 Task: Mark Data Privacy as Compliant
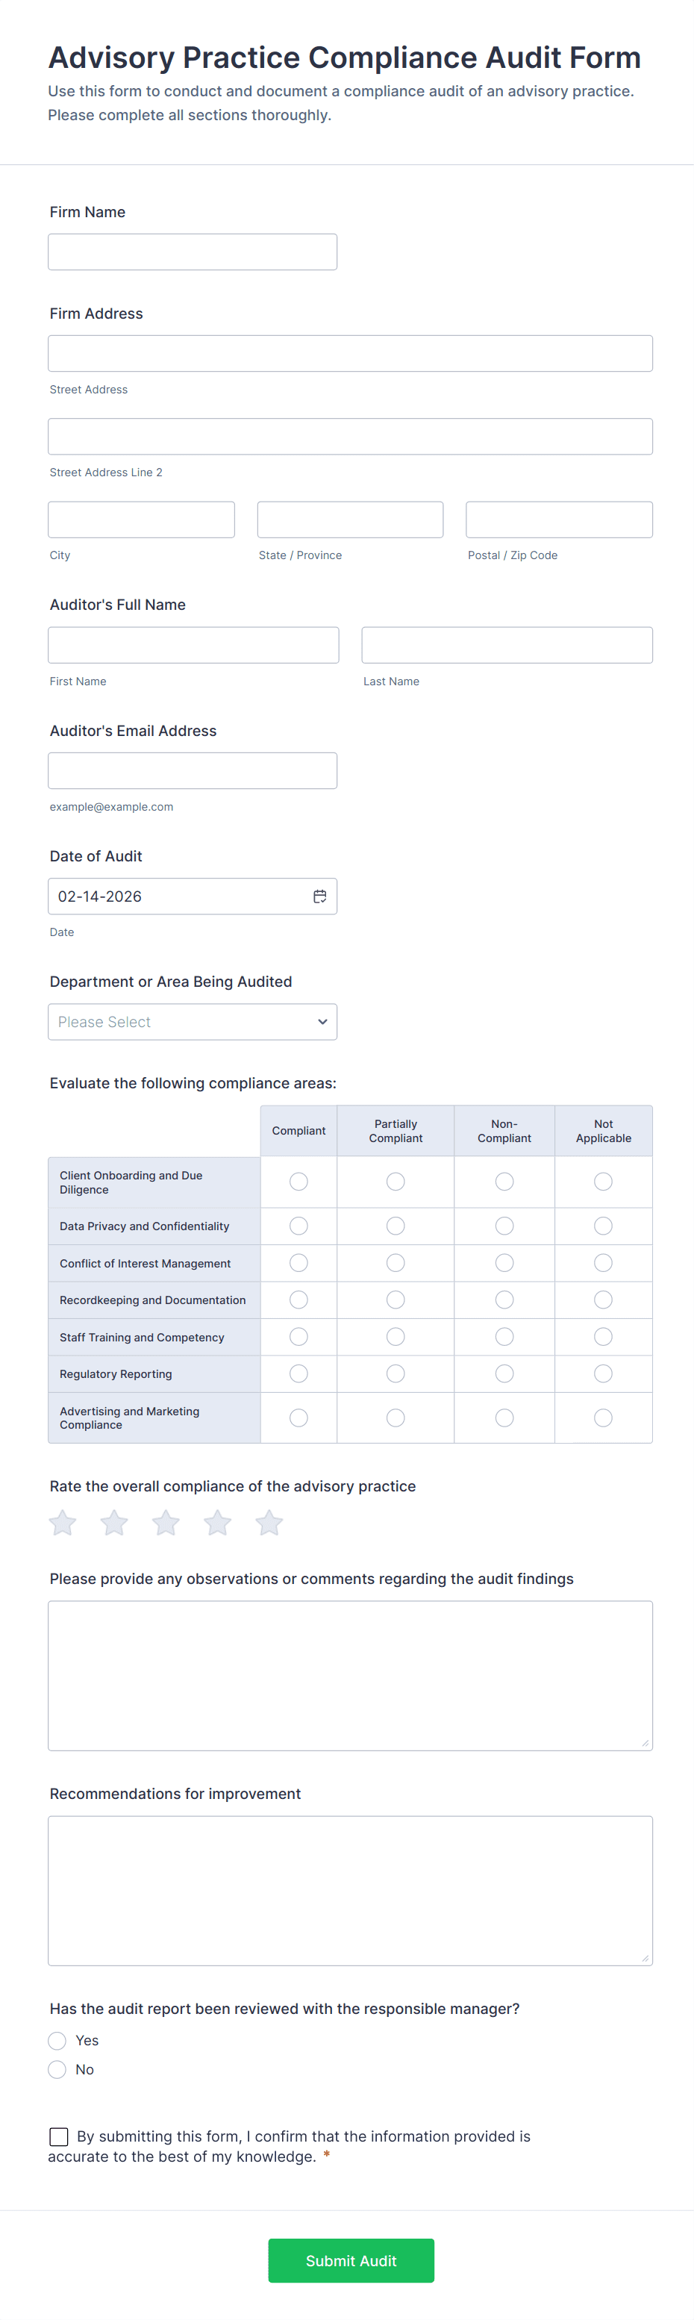pyautogui.click(x=298, y=1226)
